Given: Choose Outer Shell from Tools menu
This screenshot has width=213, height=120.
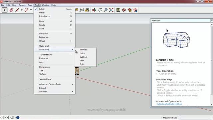Looking at the screenshot, I should pyautogui.click(x=54, y=46).
